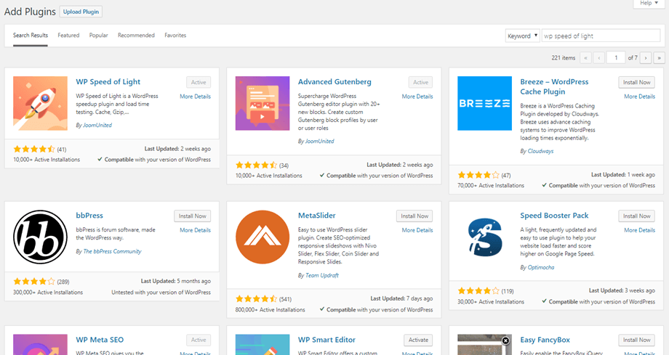Open the Optimocha author link

pos(541,267)
